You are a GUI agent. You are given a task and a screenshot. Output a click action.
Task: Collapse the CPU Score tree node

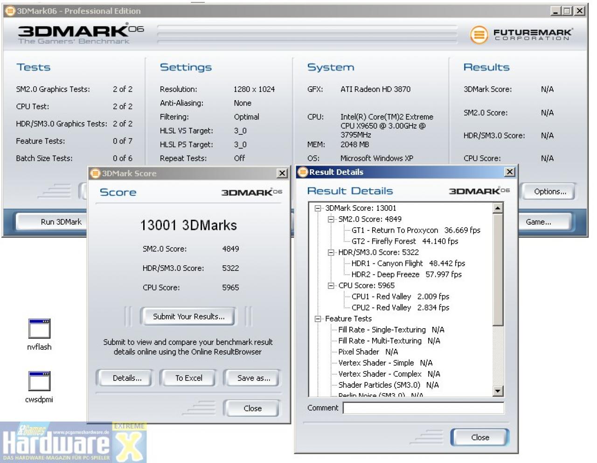point(331,286)
